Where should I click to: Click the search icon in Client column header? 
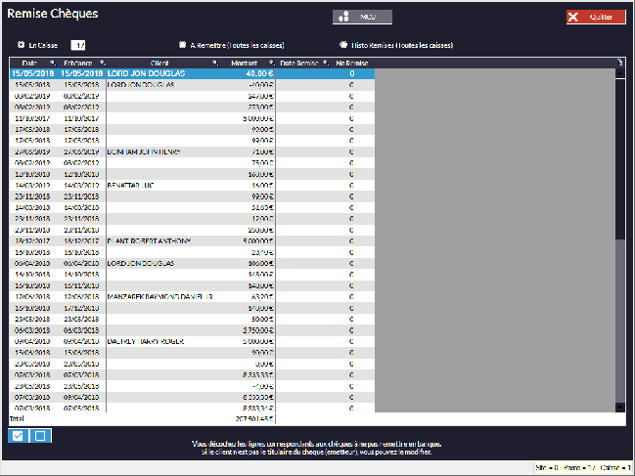coord(215,63)
